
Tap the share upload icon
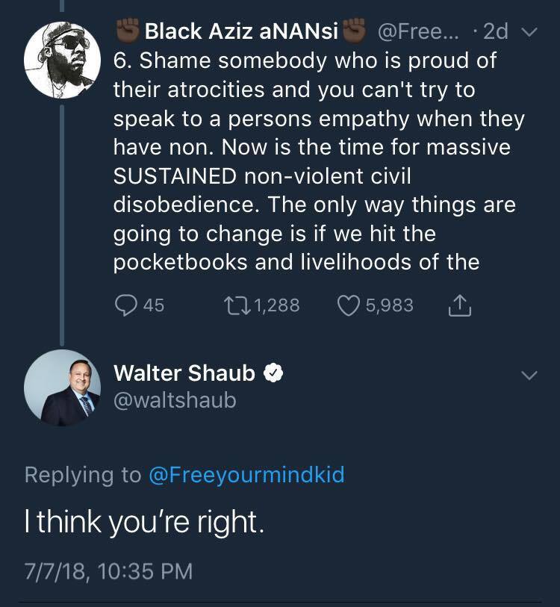458,304
